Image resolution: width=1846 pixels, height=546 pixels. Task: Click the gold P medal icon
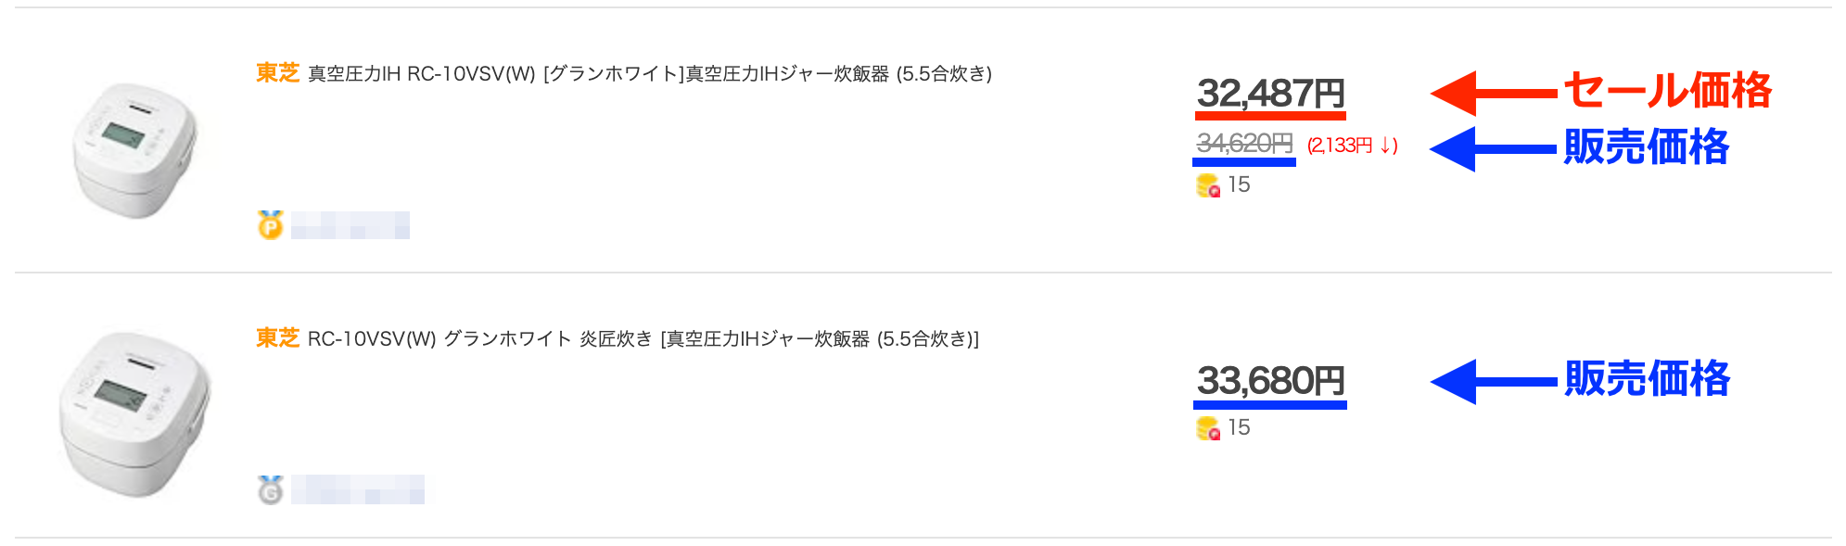[x=270, y=225]
